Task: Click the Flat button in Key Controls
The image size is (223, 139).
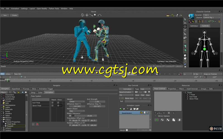Action: (143, 95)
